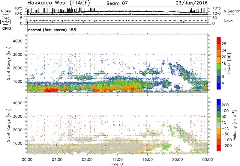Select the 'CPID' row label
Viewport: 240px width, 166px height.
coord(7,28)
